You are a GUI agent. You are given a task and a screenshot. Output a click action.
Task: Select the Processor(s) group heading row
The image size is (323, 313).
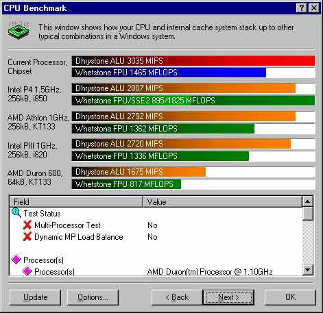156,260
